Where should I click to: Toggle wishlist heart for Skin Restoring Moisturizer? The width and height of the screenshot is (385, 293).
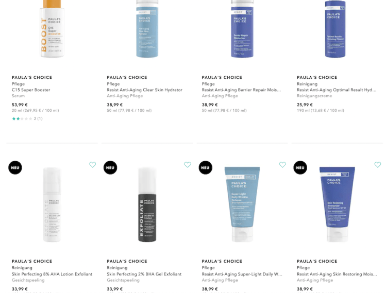378,165
